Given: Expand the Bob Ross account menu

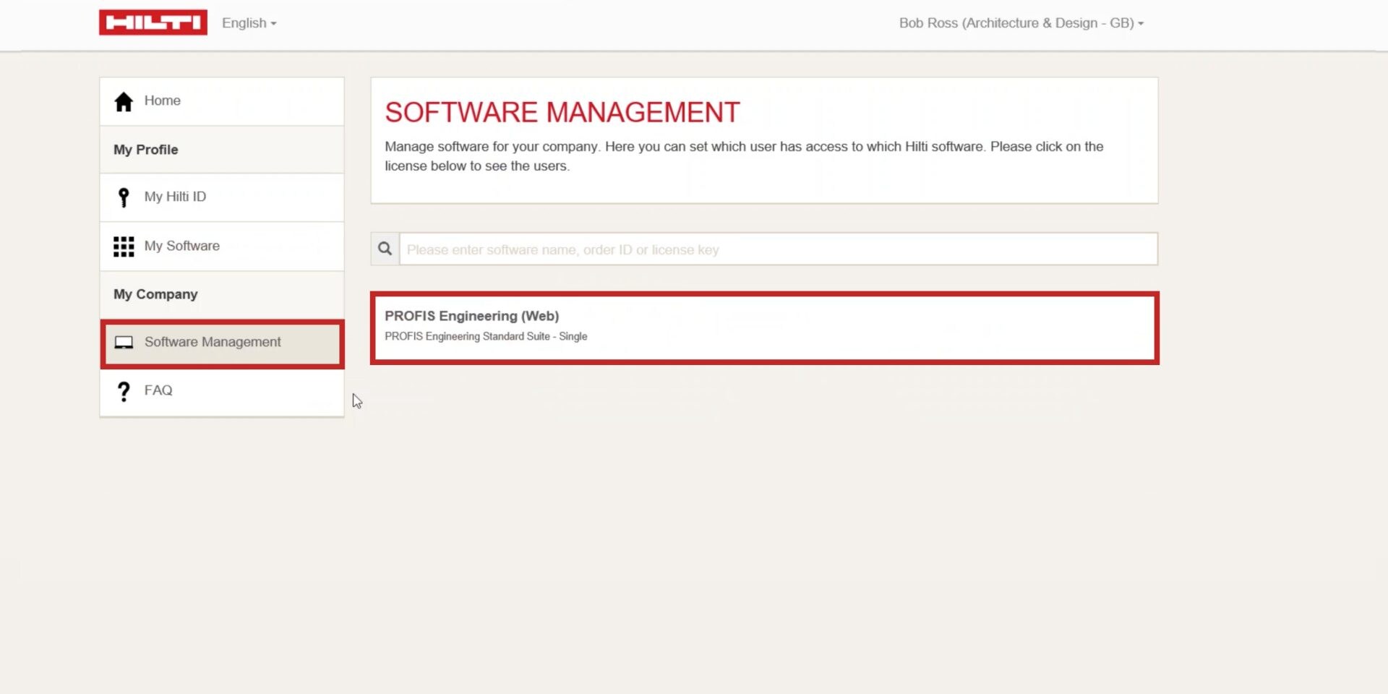Looking at the screenshot, I should (x=1021, y=22).
